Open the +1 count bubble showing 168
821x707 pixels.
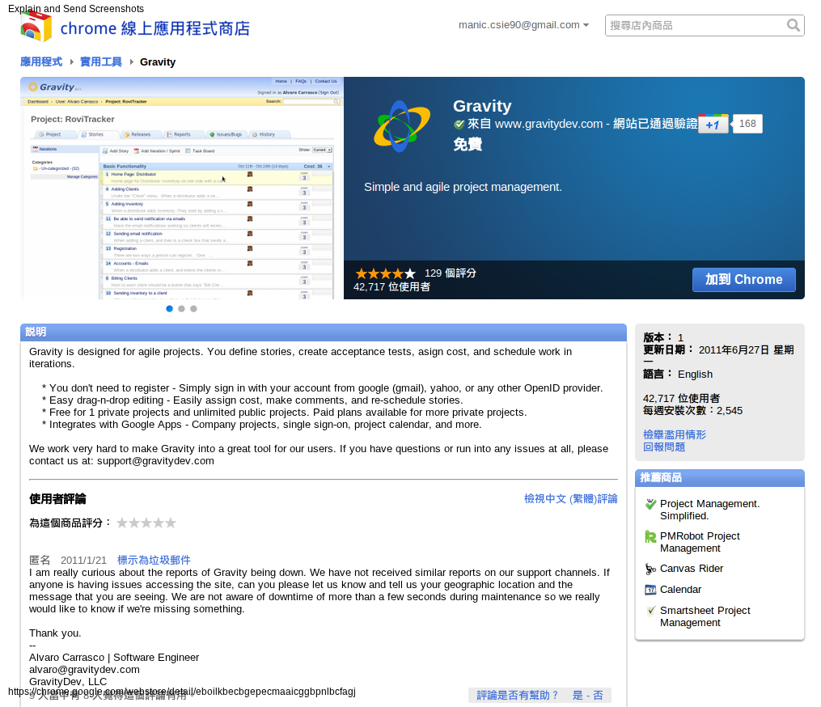tap(747, 124)
